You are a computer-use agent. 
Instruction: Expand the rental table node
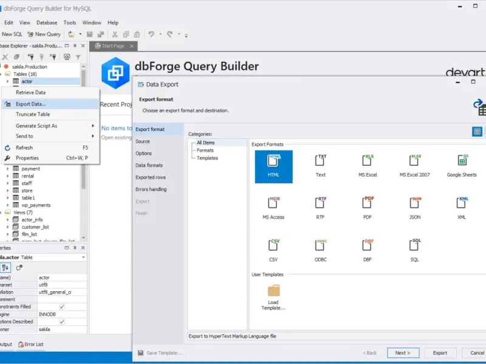coord(7,176)
